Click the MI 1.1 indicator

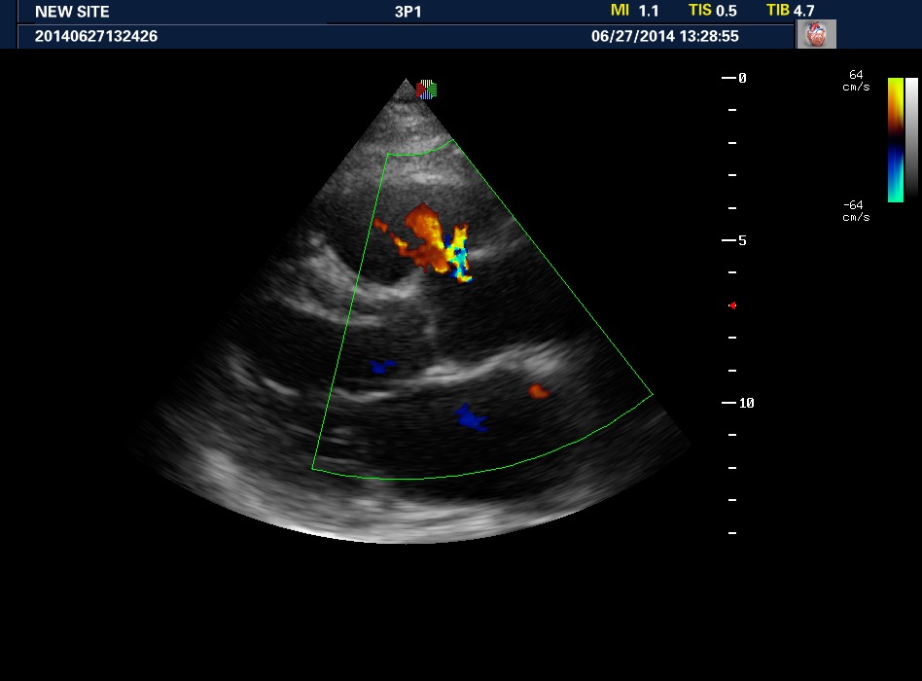[634, 11]
